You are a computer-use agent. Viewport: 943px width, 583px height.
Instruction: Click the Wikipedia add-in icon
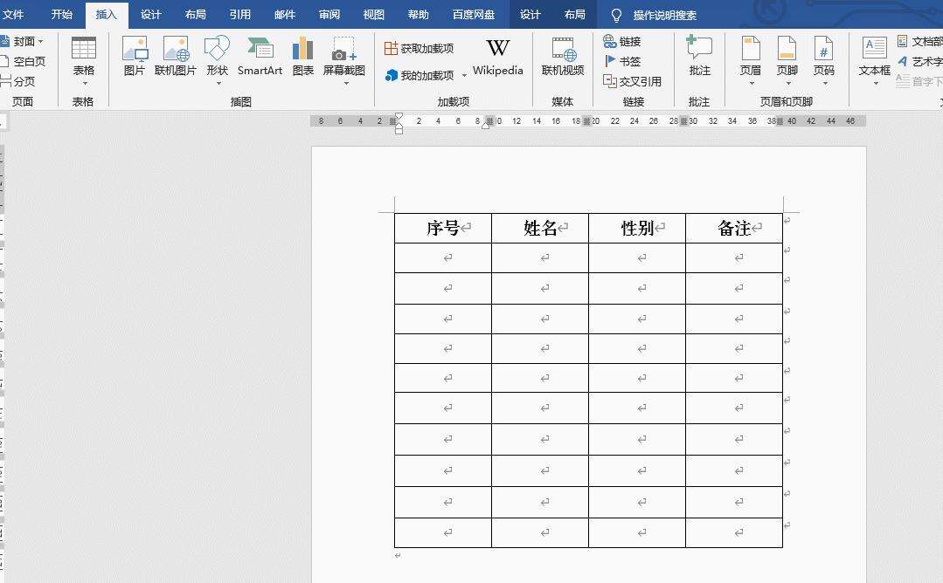click(497, 56)
